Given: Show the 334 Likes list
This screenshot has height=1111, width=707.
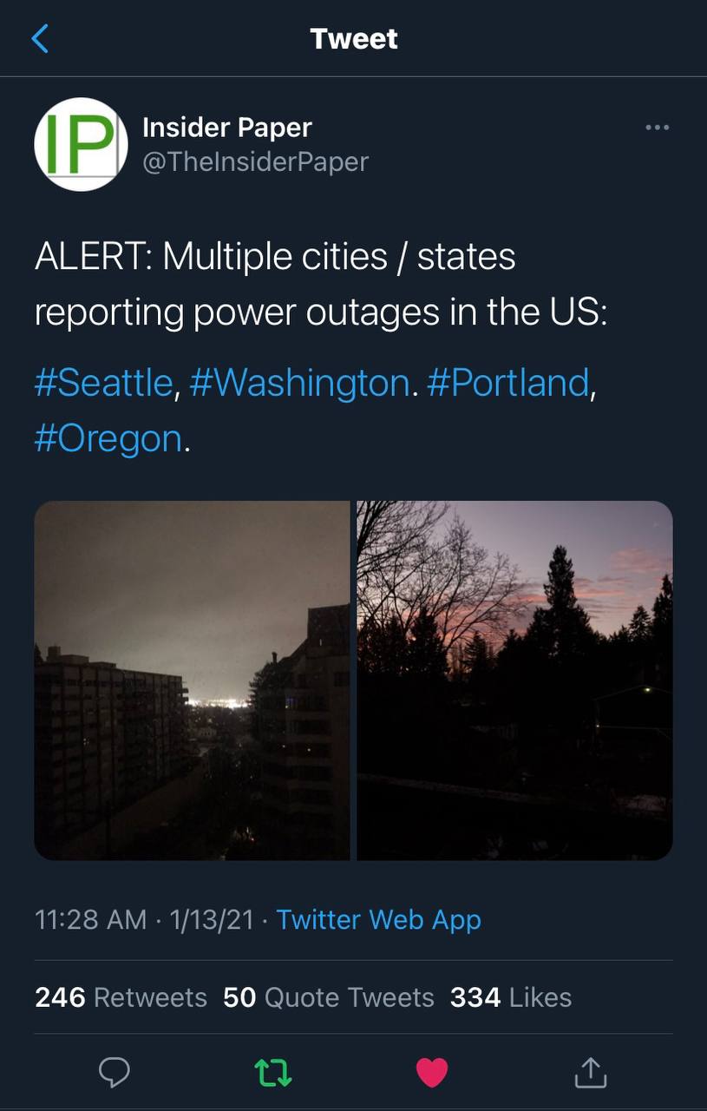Looking at the screenshot, I should 510,997.
